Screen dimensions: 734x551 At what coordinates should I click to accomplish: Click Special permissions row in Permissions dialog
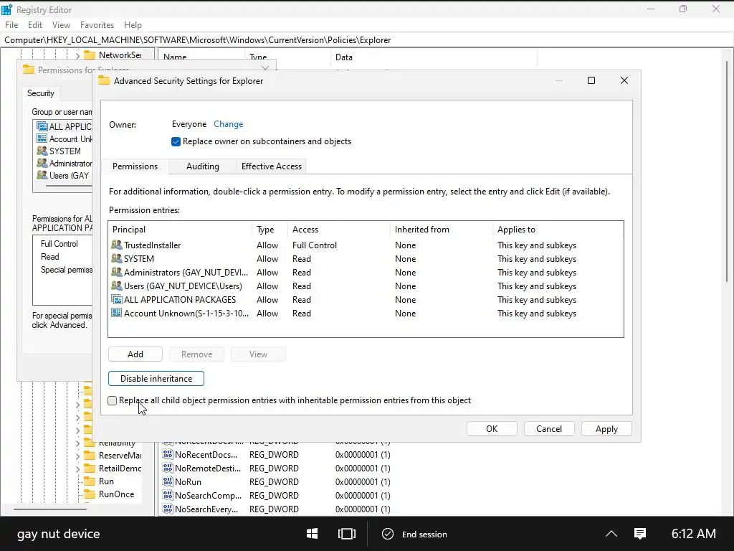(66, 270)
